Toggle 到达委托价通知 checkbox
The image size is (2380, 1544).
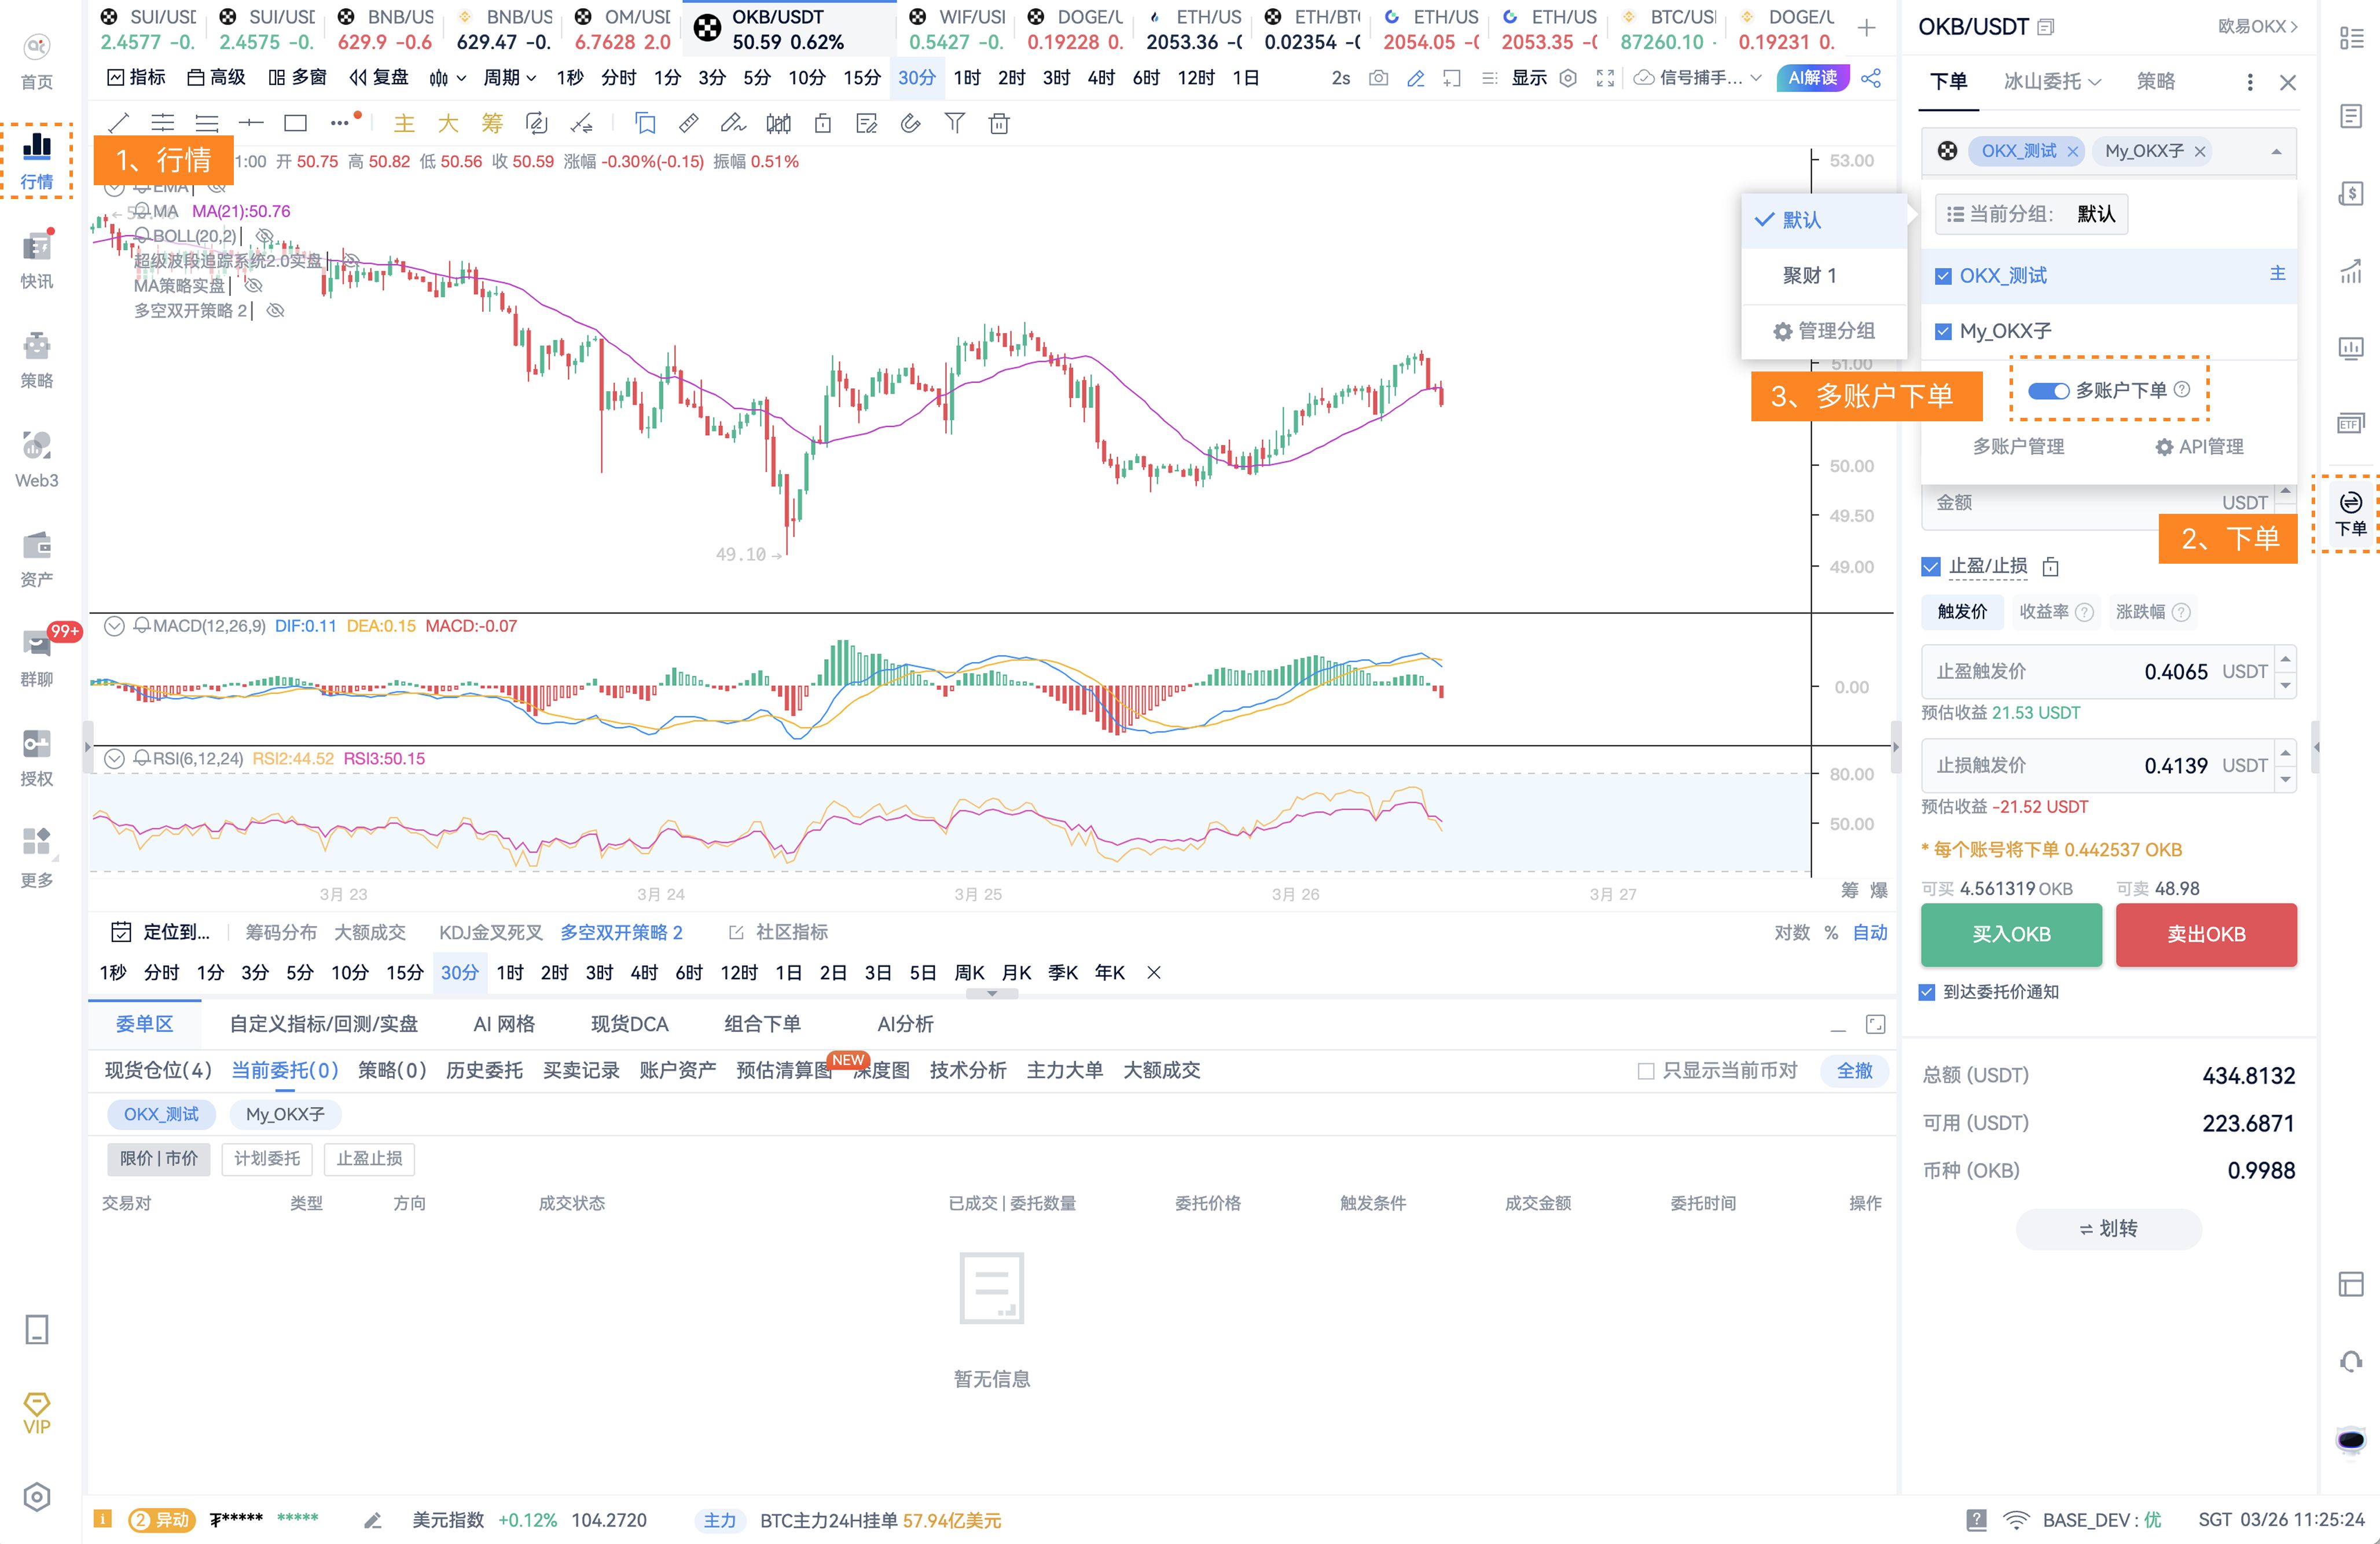pos(1927,992)
